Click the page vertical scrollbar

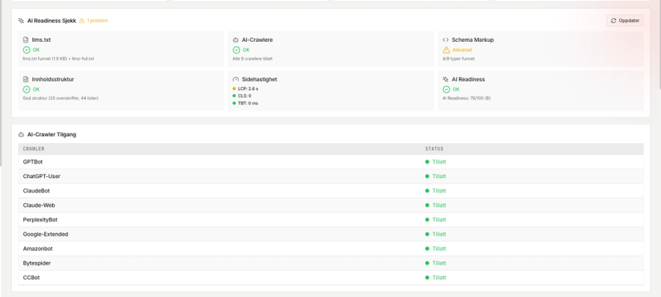[660, 44]
